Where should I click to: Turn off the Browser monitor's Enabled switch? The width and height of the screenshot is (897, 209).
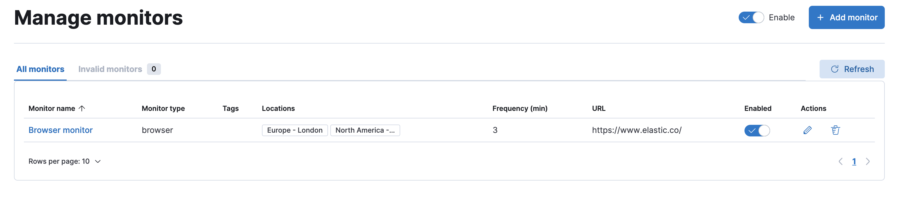757,131
